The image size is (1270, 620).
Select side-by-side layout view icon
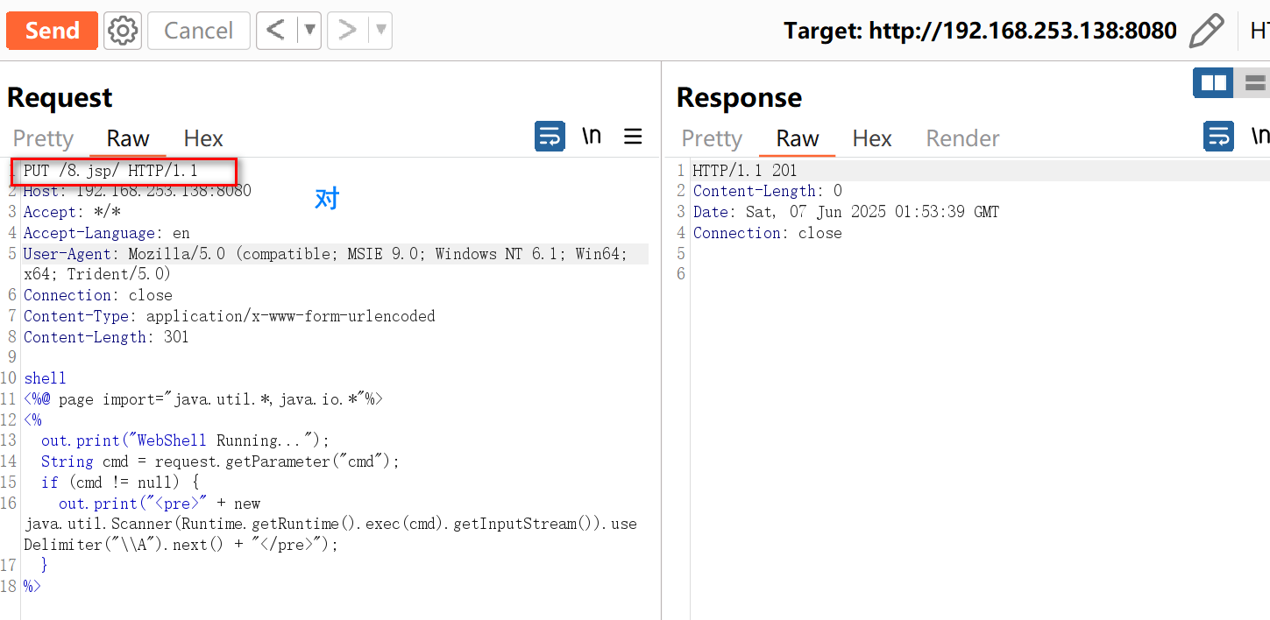[1213, 83]
